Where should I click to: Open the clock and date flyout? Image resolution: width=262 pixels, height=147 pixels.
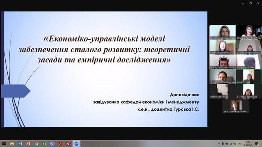click(x=248, y=144)
